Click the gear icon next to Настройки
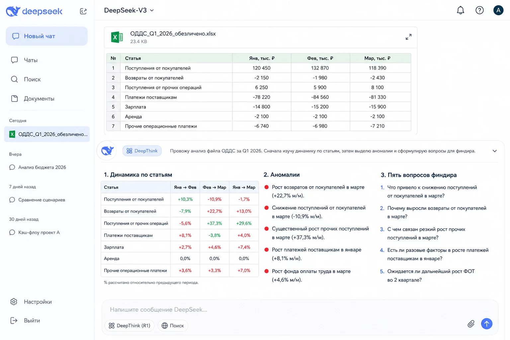This screenshot has width=510, height=340. (14, 302)
